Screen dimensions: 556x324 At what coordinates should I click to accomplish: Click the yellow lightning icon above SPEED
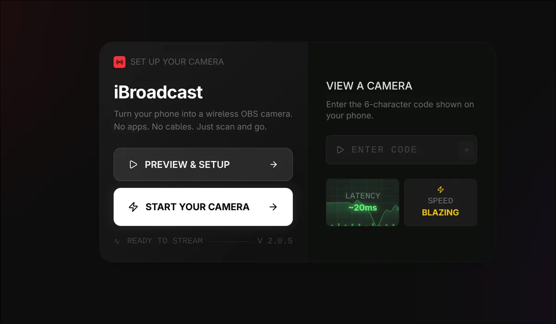click(x=440, y=190)
